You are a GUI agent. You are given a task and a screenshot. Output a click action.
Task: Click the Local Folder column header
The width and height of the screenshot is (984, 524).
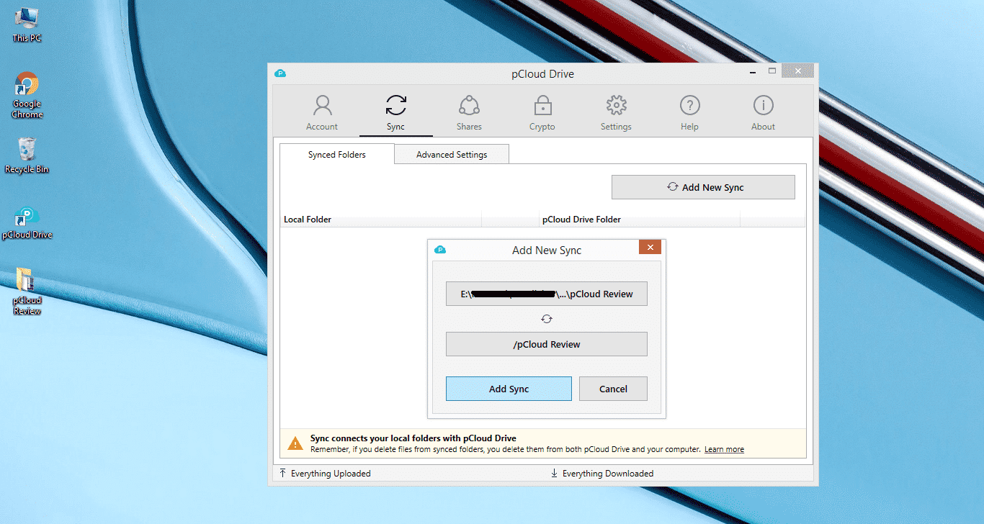pos(380,220)
